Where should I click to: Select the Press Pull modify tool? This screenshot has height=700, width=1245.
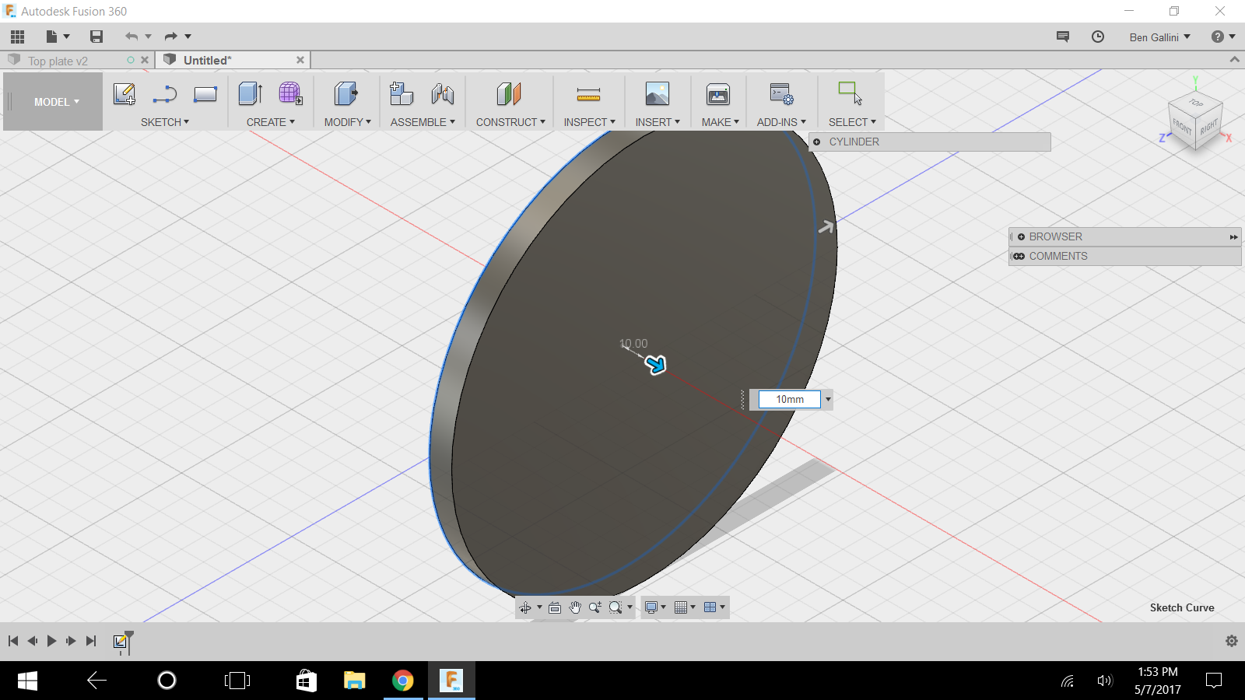coord(346,94)
